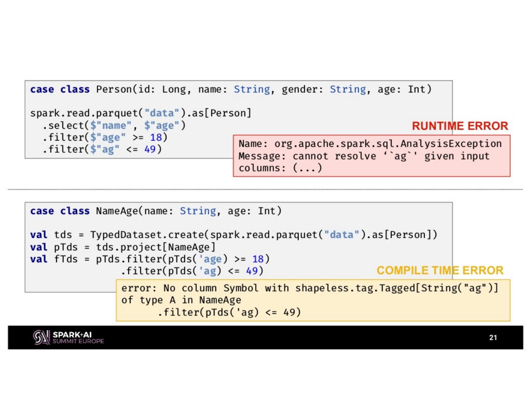Select the red RUNTIME ERROR heading
The image size is (531, 410).
point(460,126)
